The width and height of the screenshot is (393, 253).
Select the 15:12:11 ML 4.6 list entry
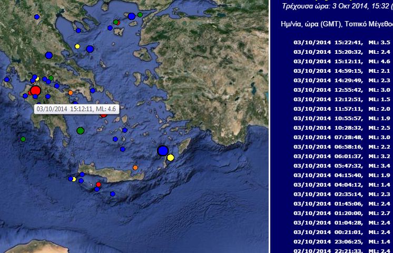coord(341,61)
